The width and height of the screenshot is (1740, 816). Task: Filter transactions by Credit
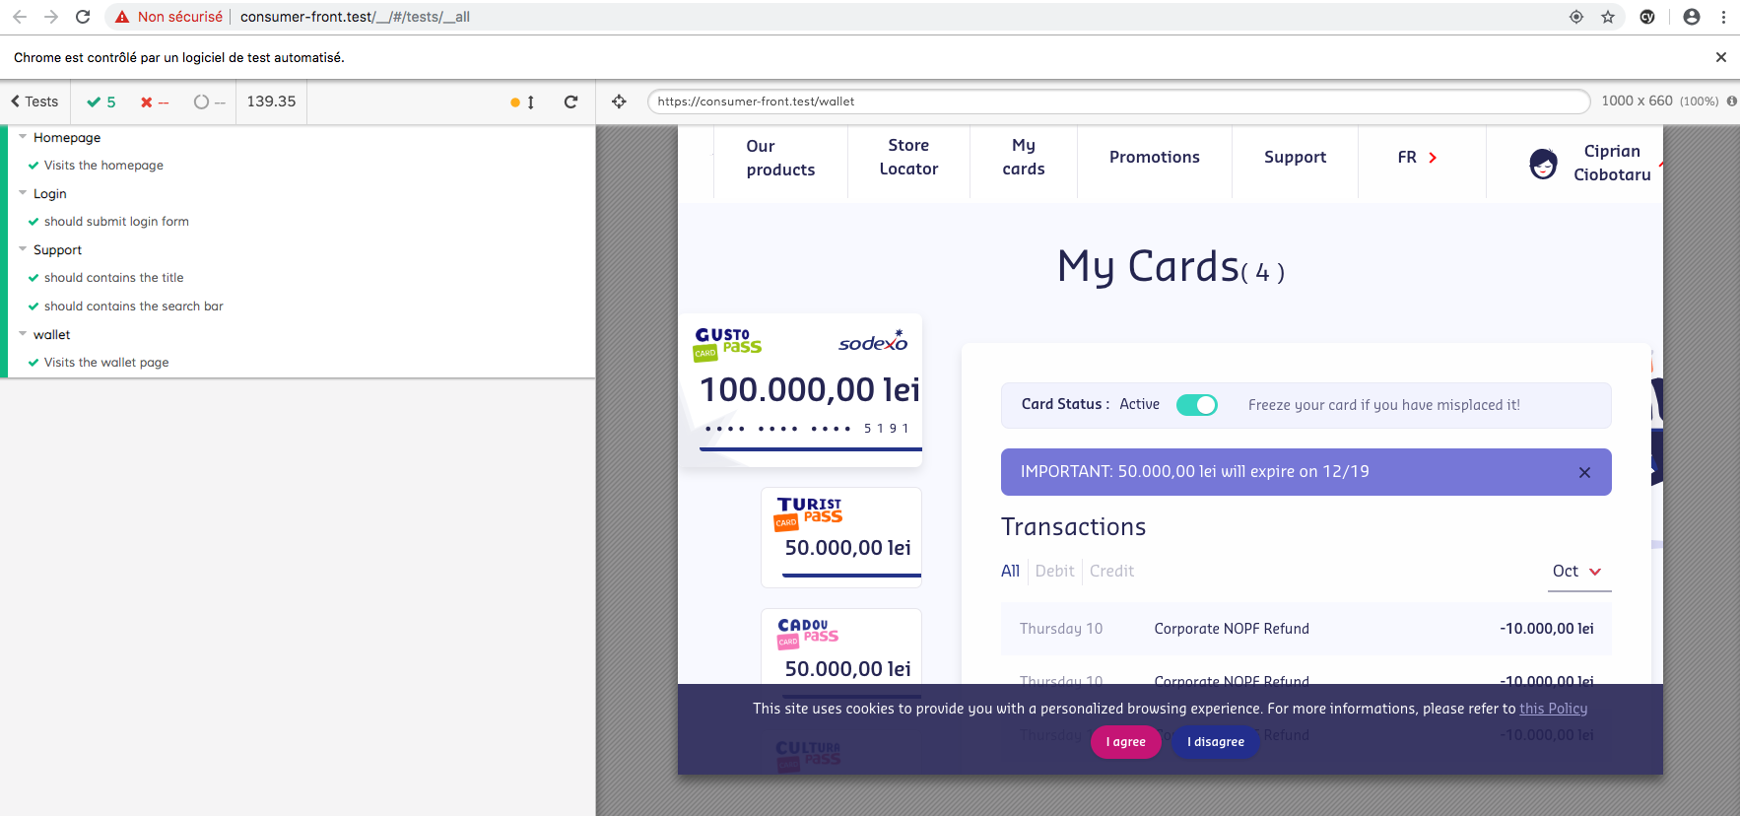1111,571
